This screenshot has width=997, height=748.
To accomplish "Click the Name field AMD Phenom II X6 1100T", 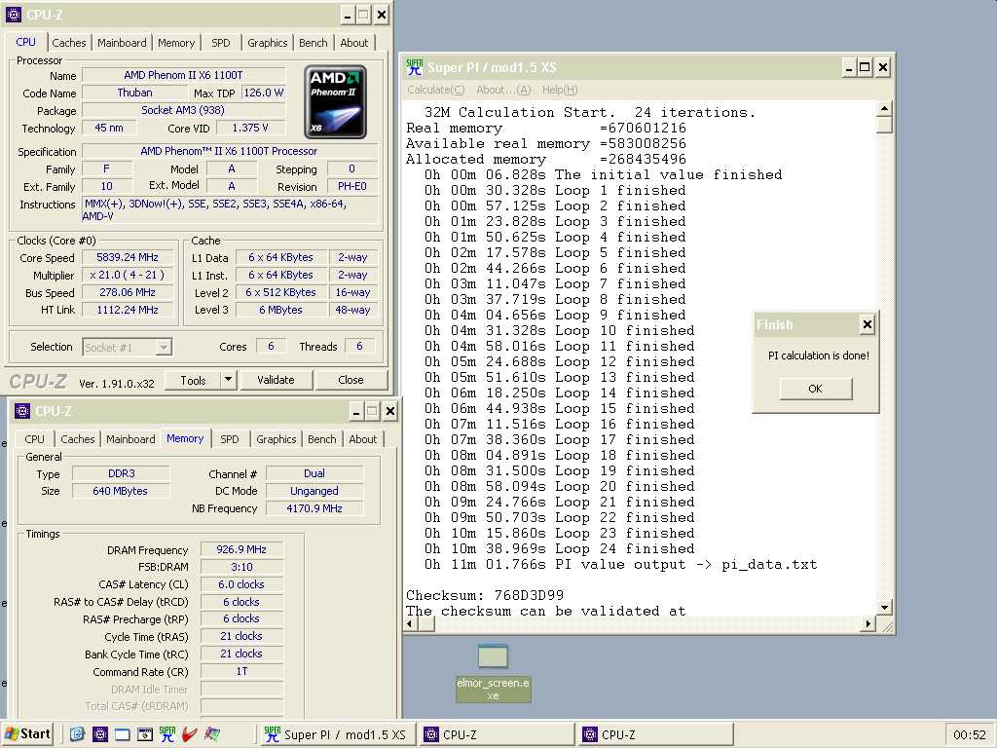I will coord(183,75).
